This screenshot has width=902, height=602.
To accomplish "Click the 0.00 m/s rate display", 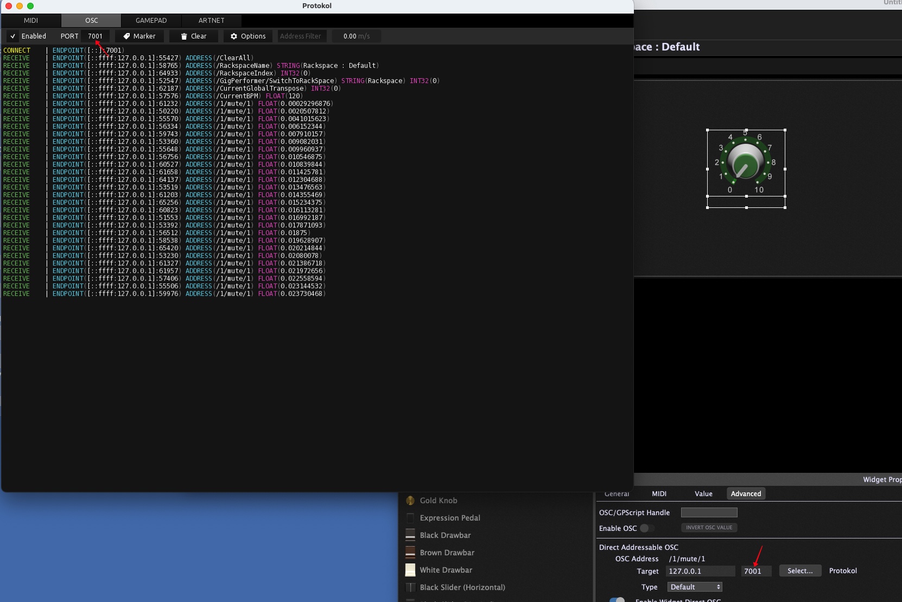I will (357, 36).
